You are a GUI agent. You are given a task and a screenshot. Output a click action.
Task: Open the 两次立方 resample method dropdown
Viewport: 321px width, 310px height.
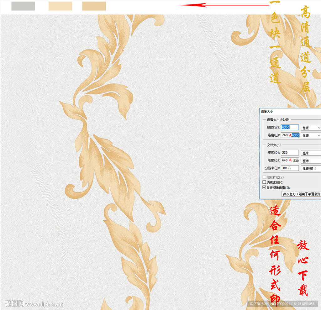(301, 194)
